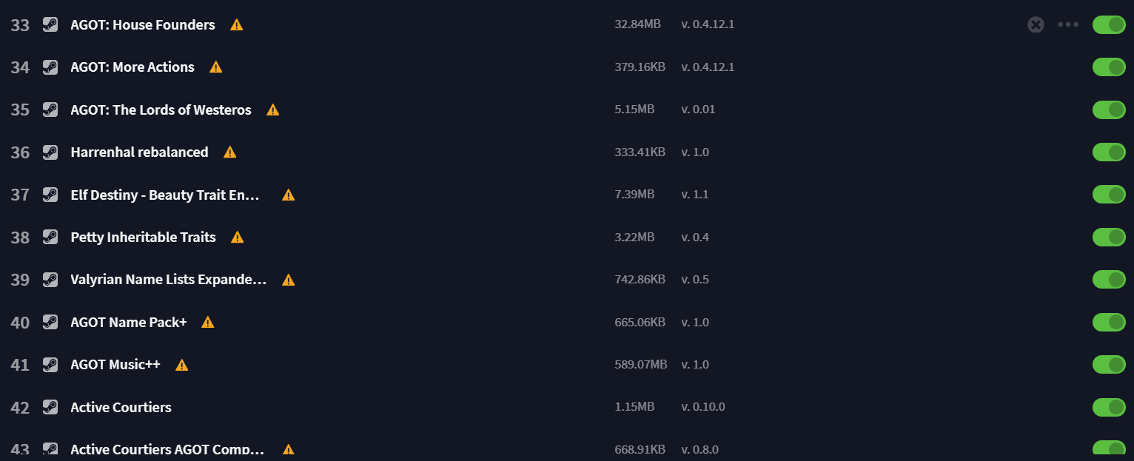Open three-dots menu for AGOT: House Founders
1134x461 pixels.
(x=1068, y=24)
